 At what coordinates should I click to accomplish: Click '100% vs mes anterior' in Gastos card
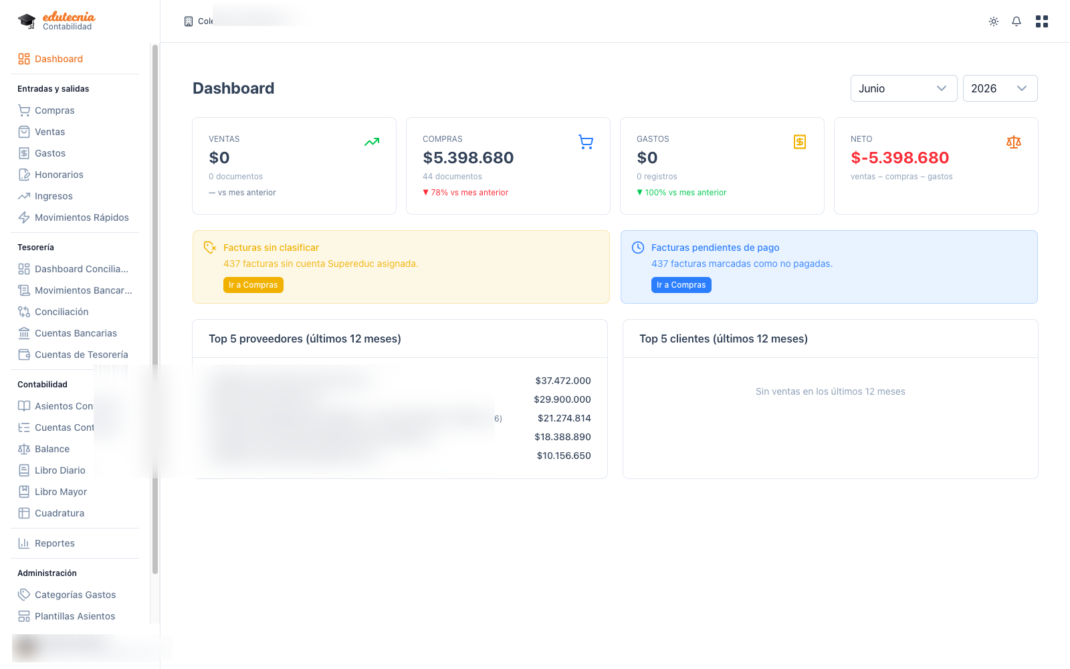coord(681,193)
